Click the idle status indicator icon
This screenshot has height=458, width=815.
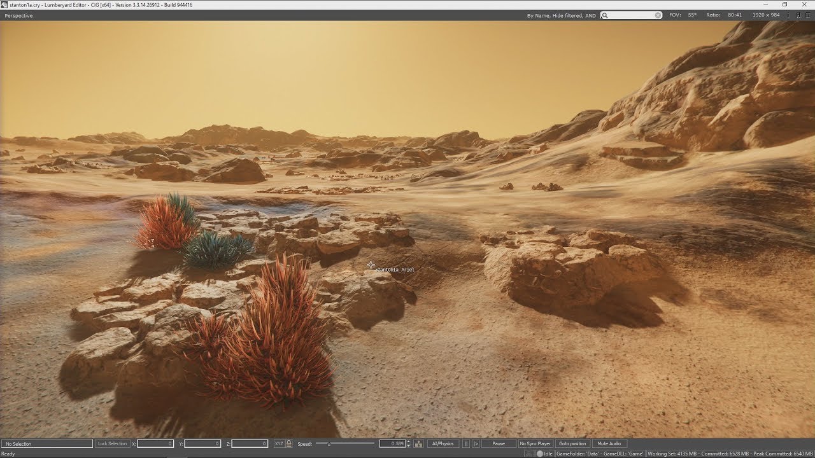coord(540,454)
